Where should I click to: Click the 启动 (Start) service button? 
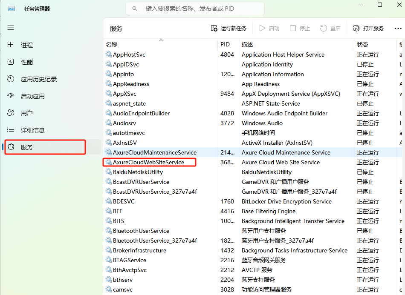269,29
